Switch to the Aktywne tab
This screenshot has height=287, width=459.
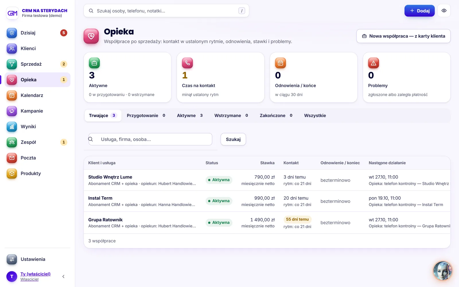[x=190, y=115]
